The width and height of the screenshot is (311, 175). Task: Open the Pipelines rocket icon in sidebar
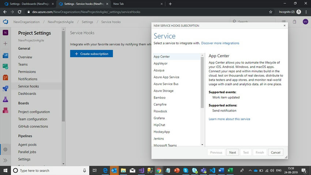[5, 88]
